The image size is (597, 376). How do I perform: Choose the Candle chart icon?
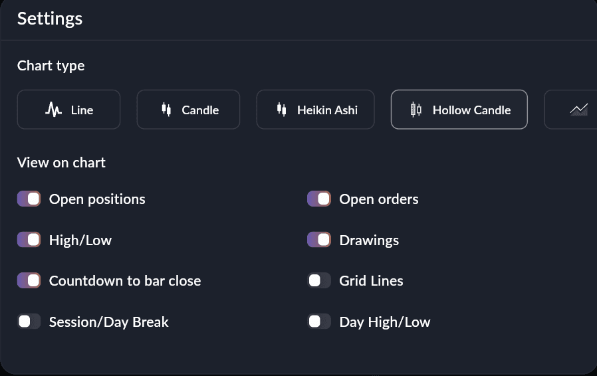click(166, 110)
